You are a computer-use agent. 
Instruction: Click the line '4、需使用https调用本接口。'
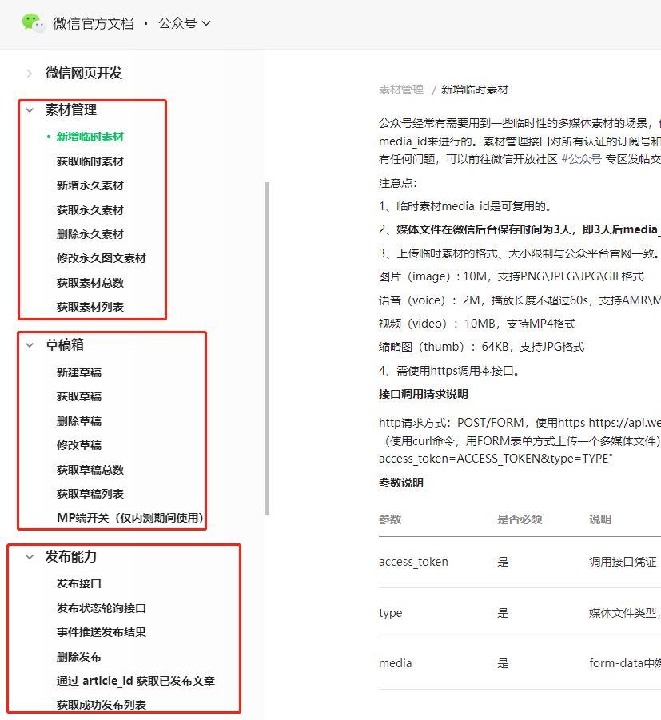[450, 371]
